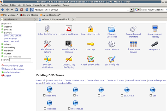Open the Herramientas menu
This screenshot has height=111, width=167.
tap(54, 5)
